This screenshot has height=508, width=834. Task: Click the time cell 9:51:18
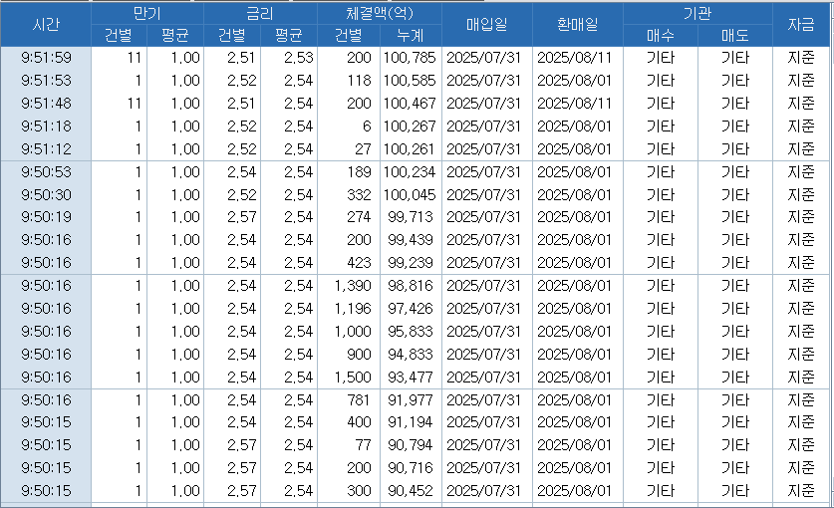[46, 126]
